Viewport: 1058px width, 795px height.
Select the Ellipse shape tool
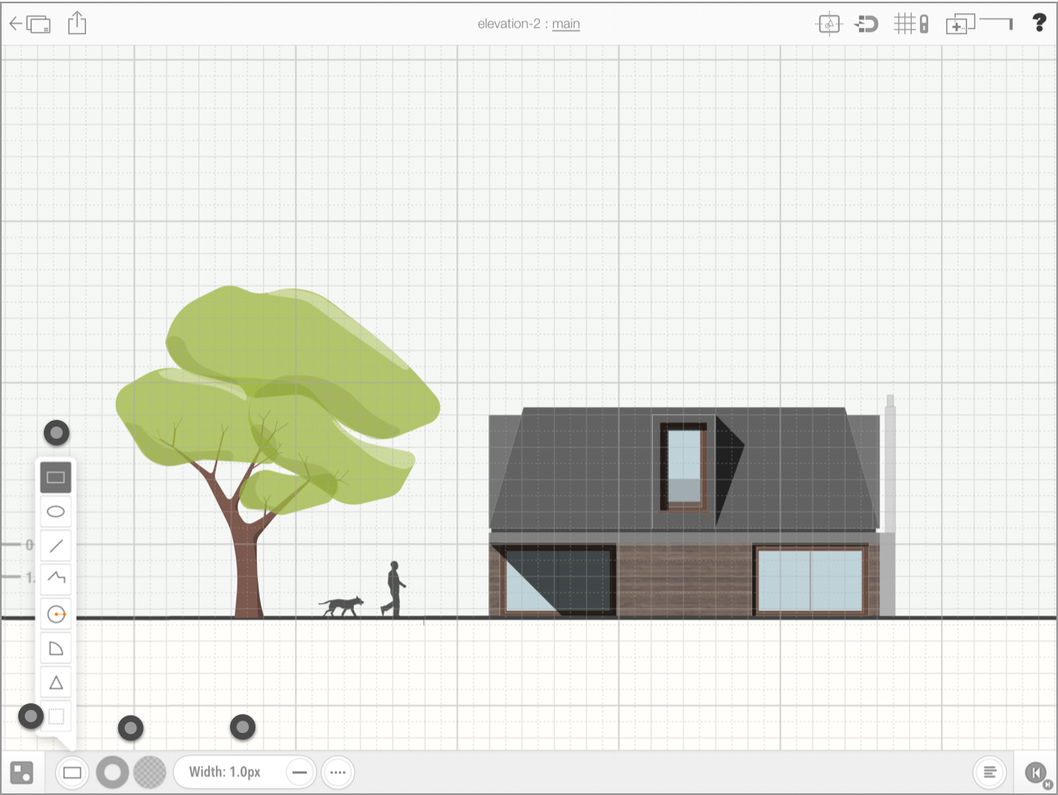(x=56, y=512)
